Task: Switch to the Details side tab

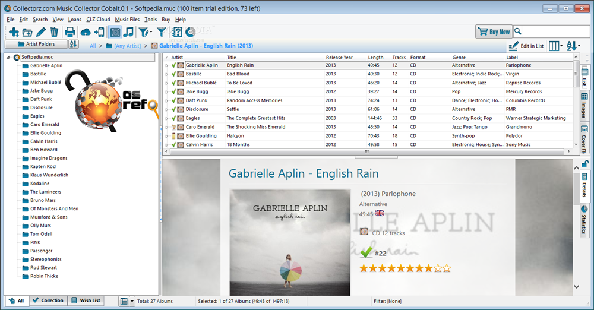Action: click(584, 185)
